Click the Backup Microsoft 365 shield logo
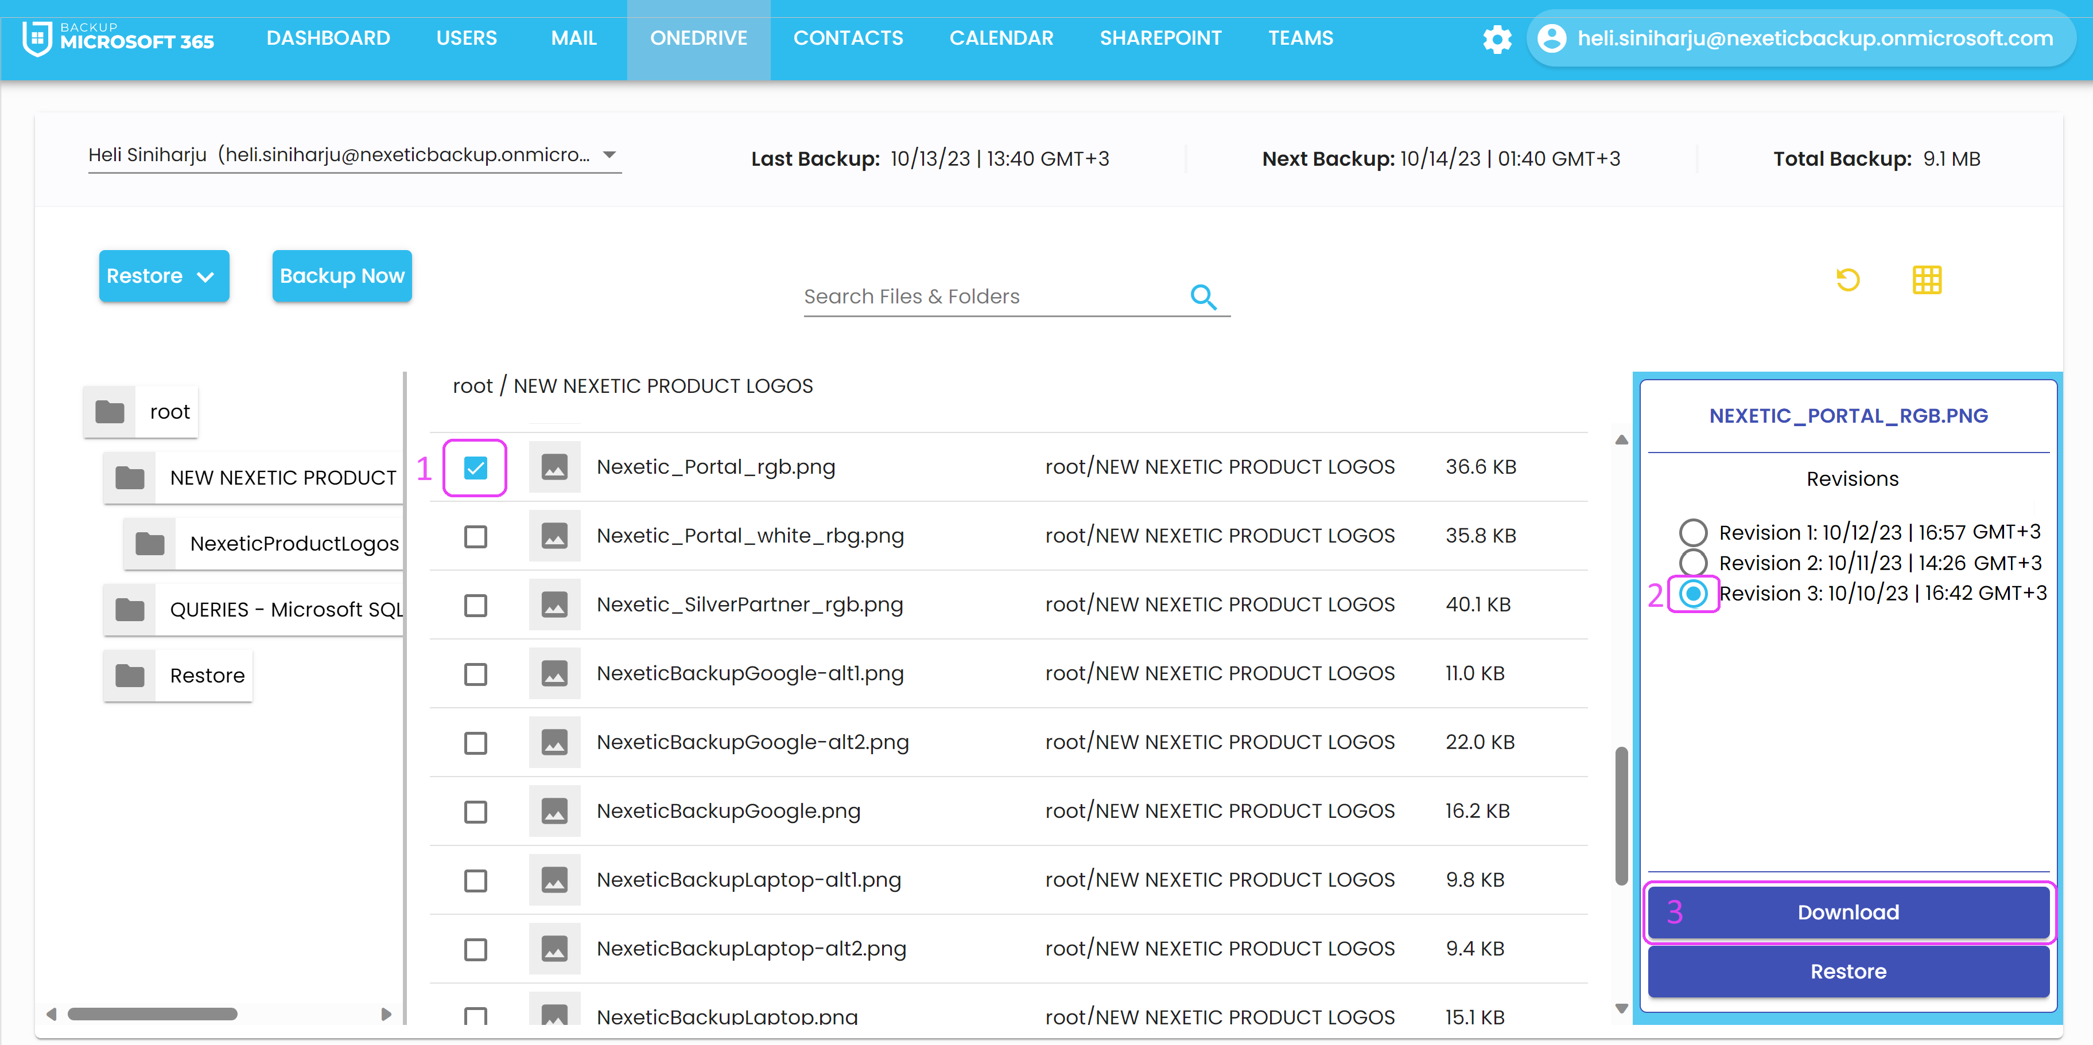The height and width of the screenshot is (1045, 2093). [37, 38]
